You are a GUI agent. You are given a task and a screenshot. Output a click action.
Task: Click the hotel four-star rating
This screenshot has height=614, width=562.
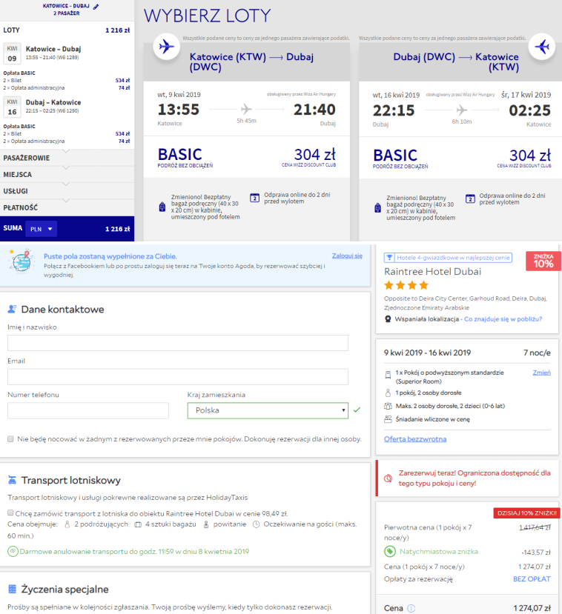click(406, 285)
